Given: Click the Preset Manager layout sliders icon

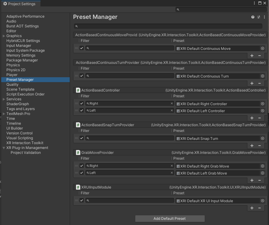Looking at the screenshot, I should pyautogui.click(x=259, y=17).
